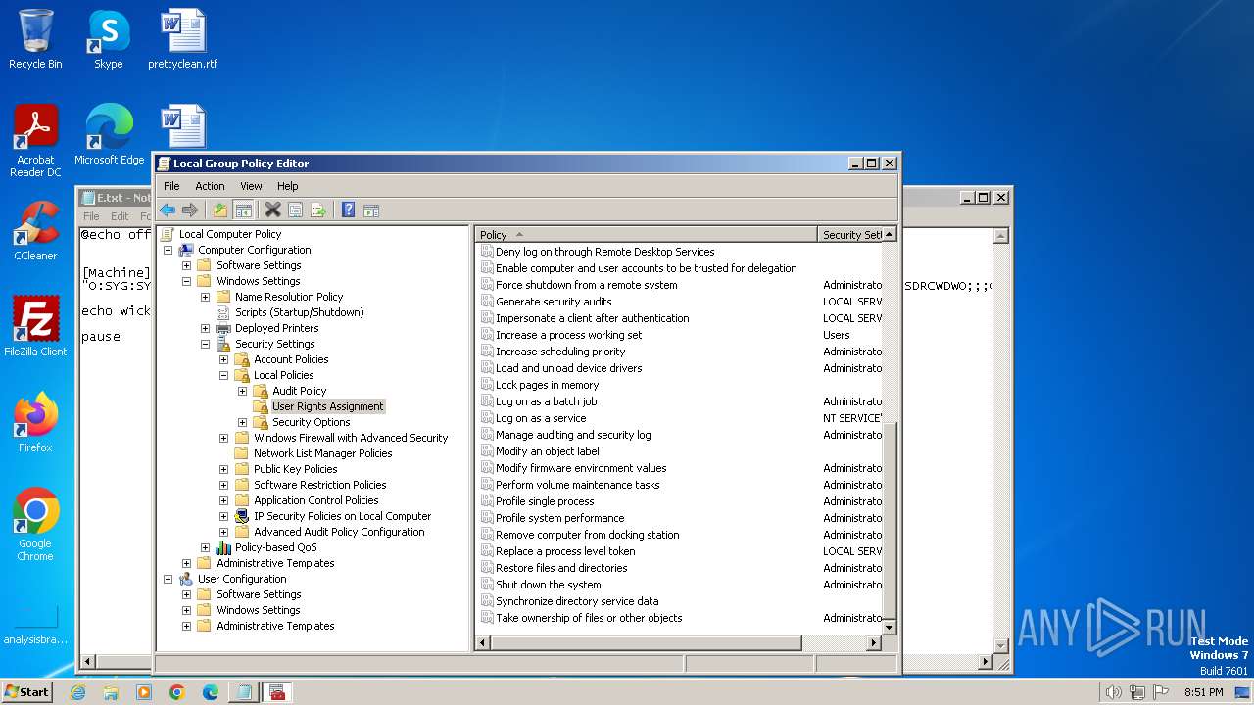Click Edge icon in taskbar
Viewport: 1254px width, 705px height.
coord(211,692)
